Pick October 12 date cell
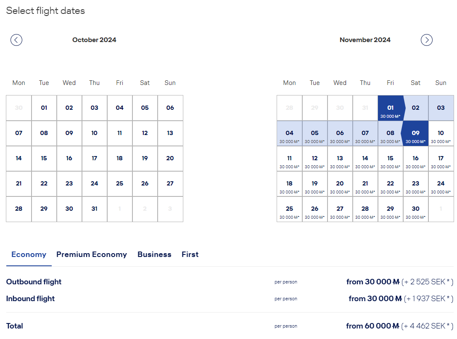Viewport: 457px width, 339px height. pyautogui.click(x=145, y=133)
